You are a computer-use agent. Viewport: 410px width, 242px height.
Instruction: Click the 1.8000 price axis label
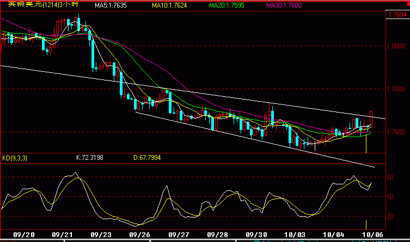(x=396, y=46)
